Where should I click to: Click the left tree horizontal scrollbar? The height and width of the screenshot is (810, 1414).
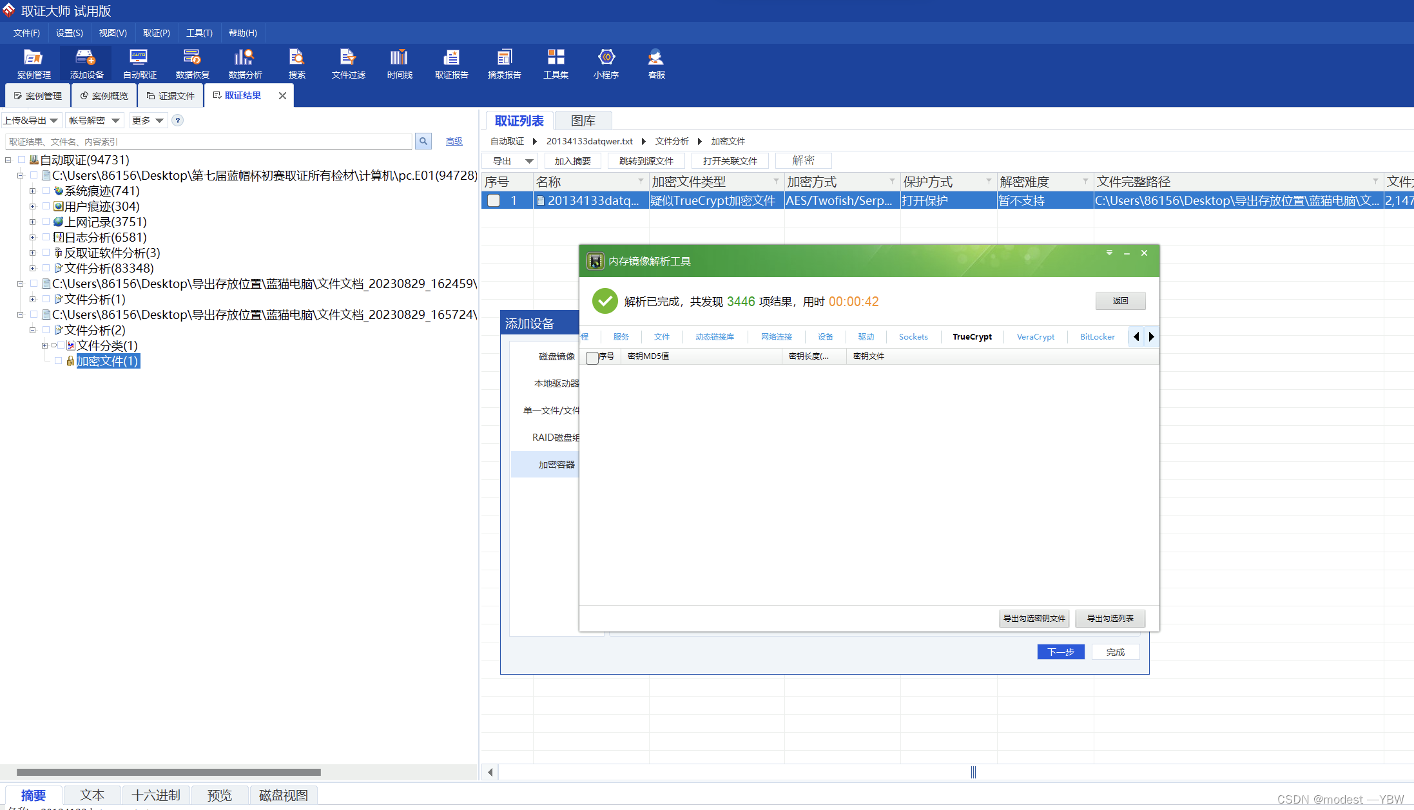[168, 772]
